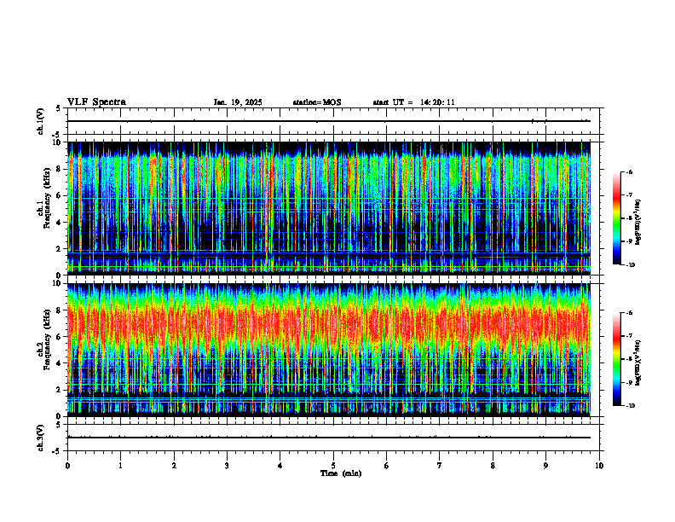Image resolution: width=675 pixels, height=522 pixels.
Task: Click the ch.2 color bar PSD unit label
Action: [x=638, y=362]
